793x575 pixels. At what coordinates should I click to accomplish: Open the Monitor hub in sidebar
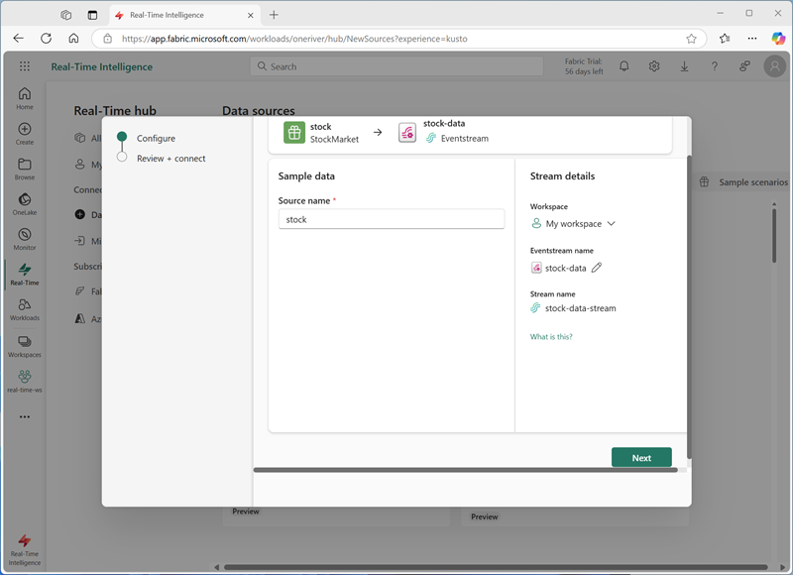pos(24,239)
